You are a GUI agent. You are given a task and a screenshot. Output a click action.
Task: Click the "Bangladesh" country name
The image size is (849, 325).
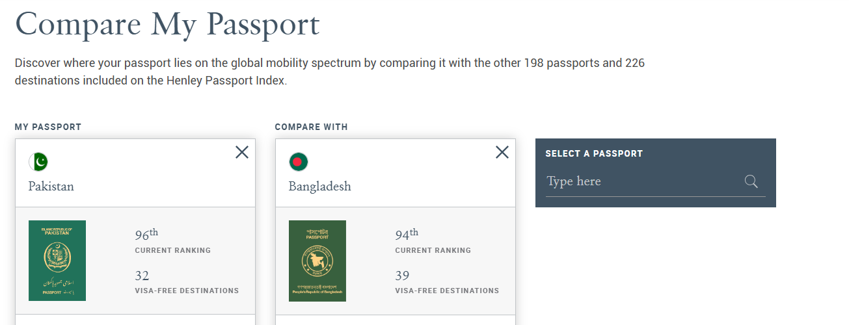pos(320,187)
